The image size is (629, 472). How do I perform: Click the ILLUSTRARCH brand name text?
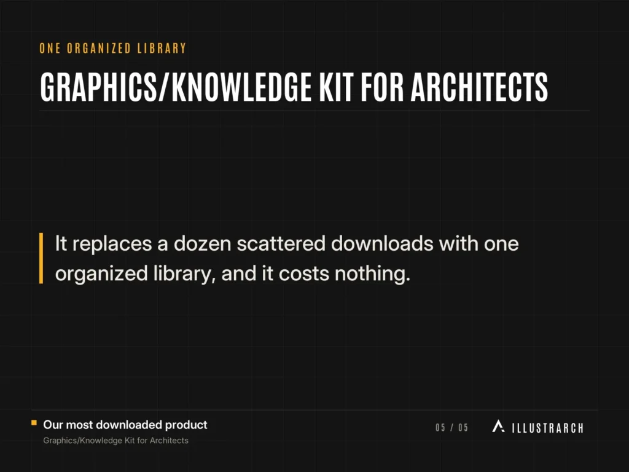pos(547,428)
